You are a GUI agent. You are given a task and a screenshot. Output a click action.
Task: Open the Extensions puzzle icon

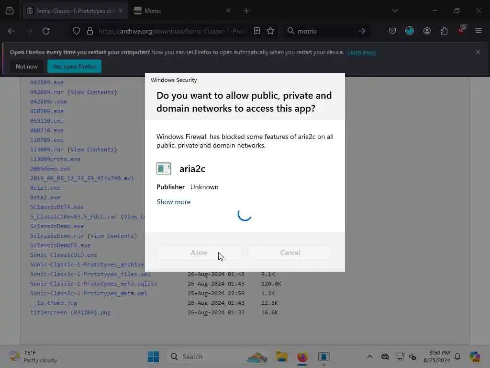point(444,31)
